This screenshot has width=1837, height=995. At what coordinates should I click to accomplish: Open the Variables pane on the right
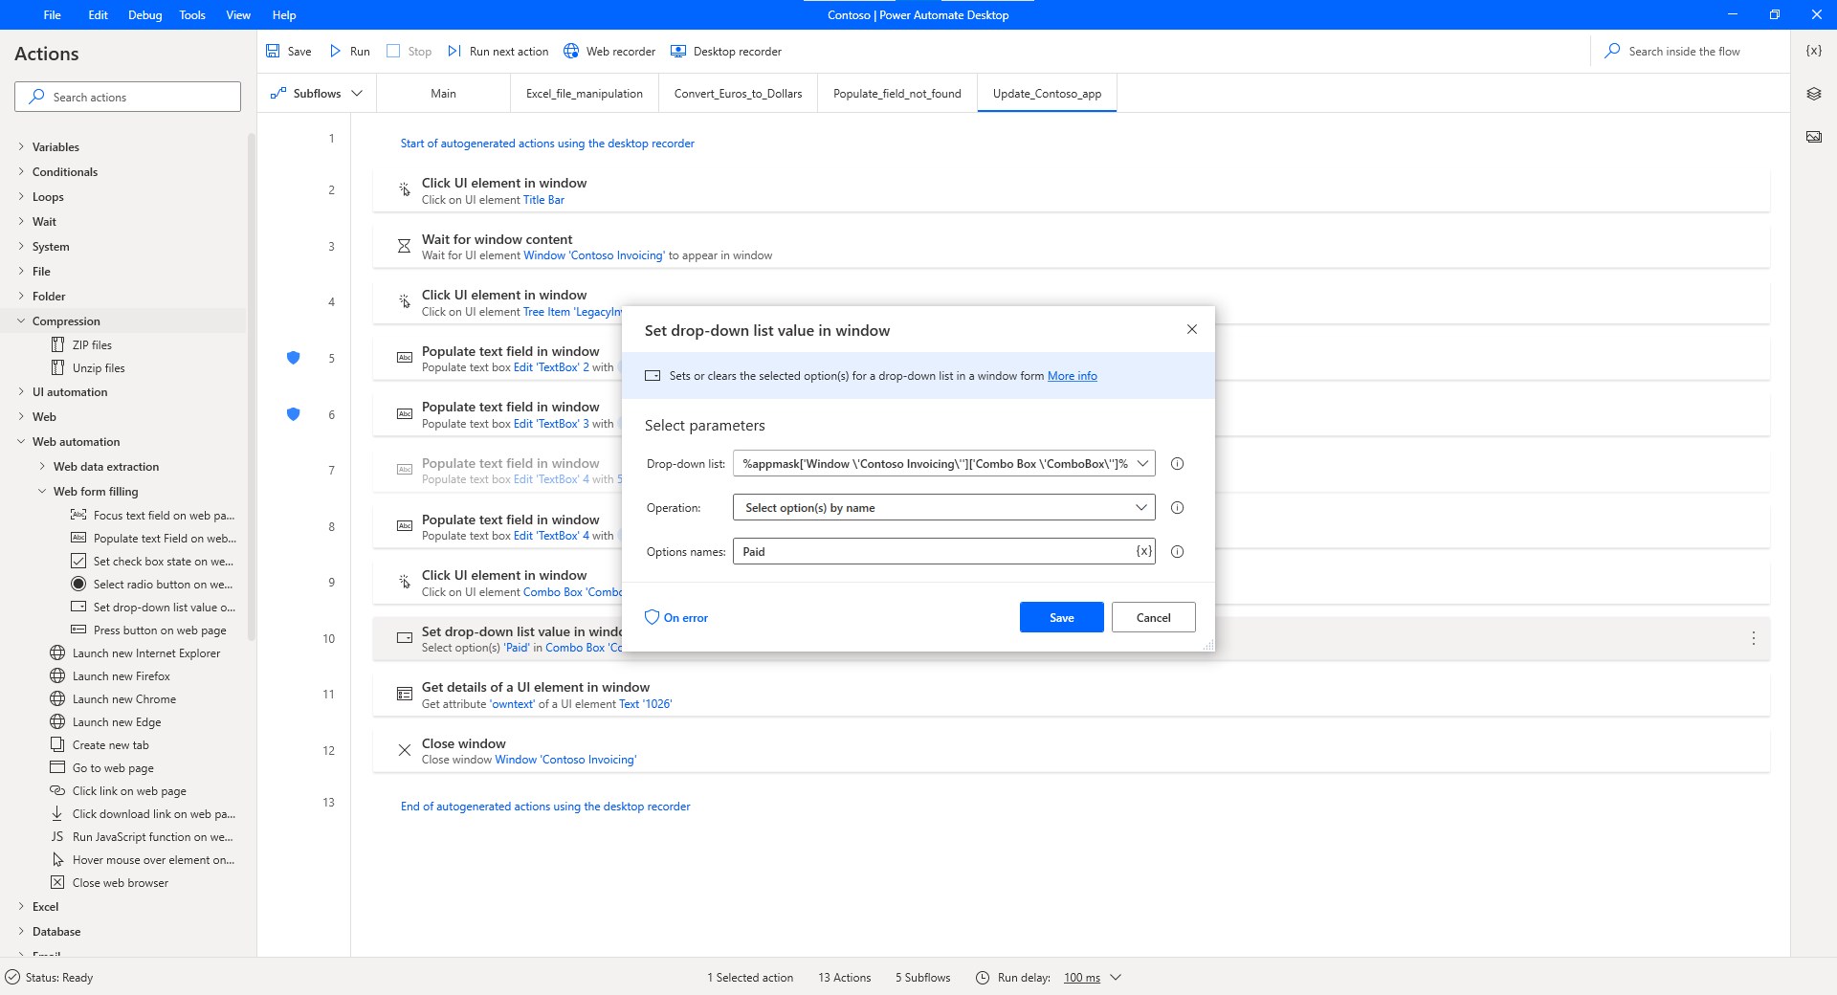coord(1813,51)
